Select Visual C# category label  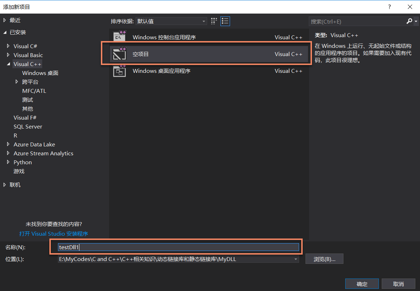pos(25,46)
